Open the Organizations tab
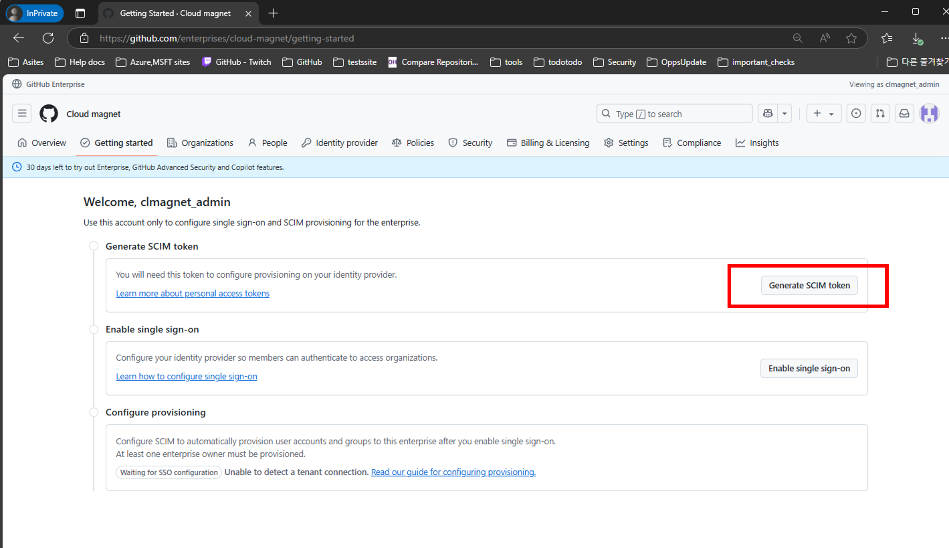The image size is (949, 548). [200, 143]
